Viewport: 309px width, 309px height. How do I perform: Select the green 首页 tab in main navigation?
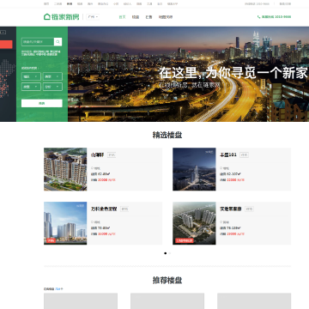pyautogui.click(x=122, y=17)
